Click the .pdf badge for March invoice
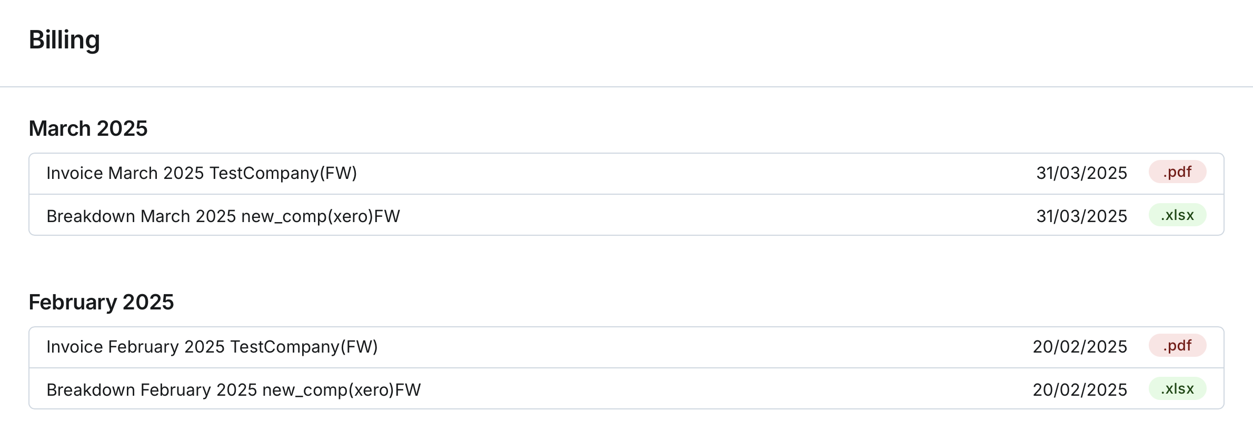 [x=1177, y=172]
